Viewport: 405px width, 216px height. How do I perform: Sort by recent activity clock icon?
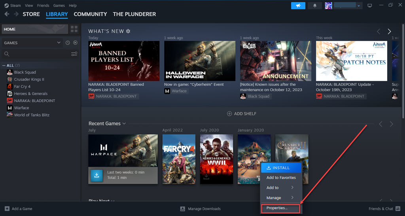[68, 43]
